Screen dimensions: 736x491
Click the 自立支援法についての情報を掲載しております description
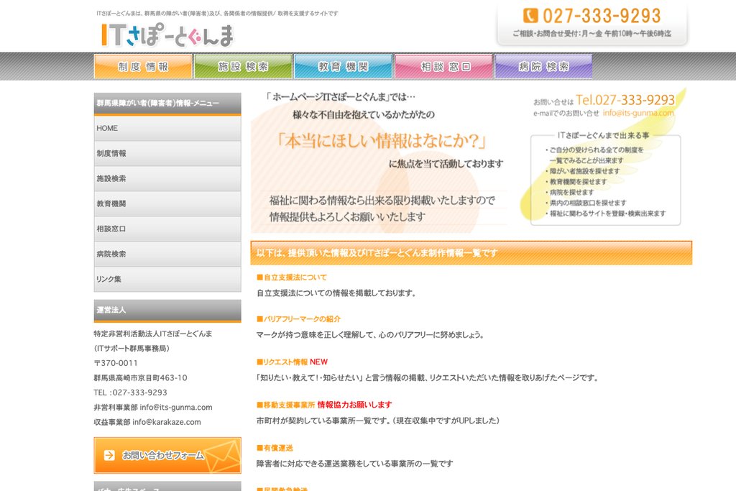click(336, 293)
